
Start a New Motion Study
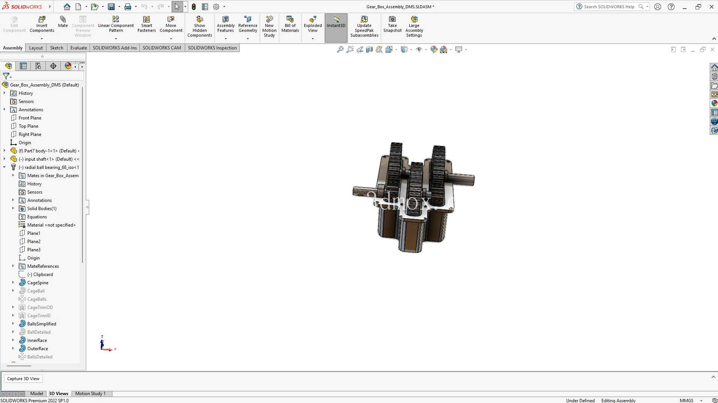click(x=269, y=27)
